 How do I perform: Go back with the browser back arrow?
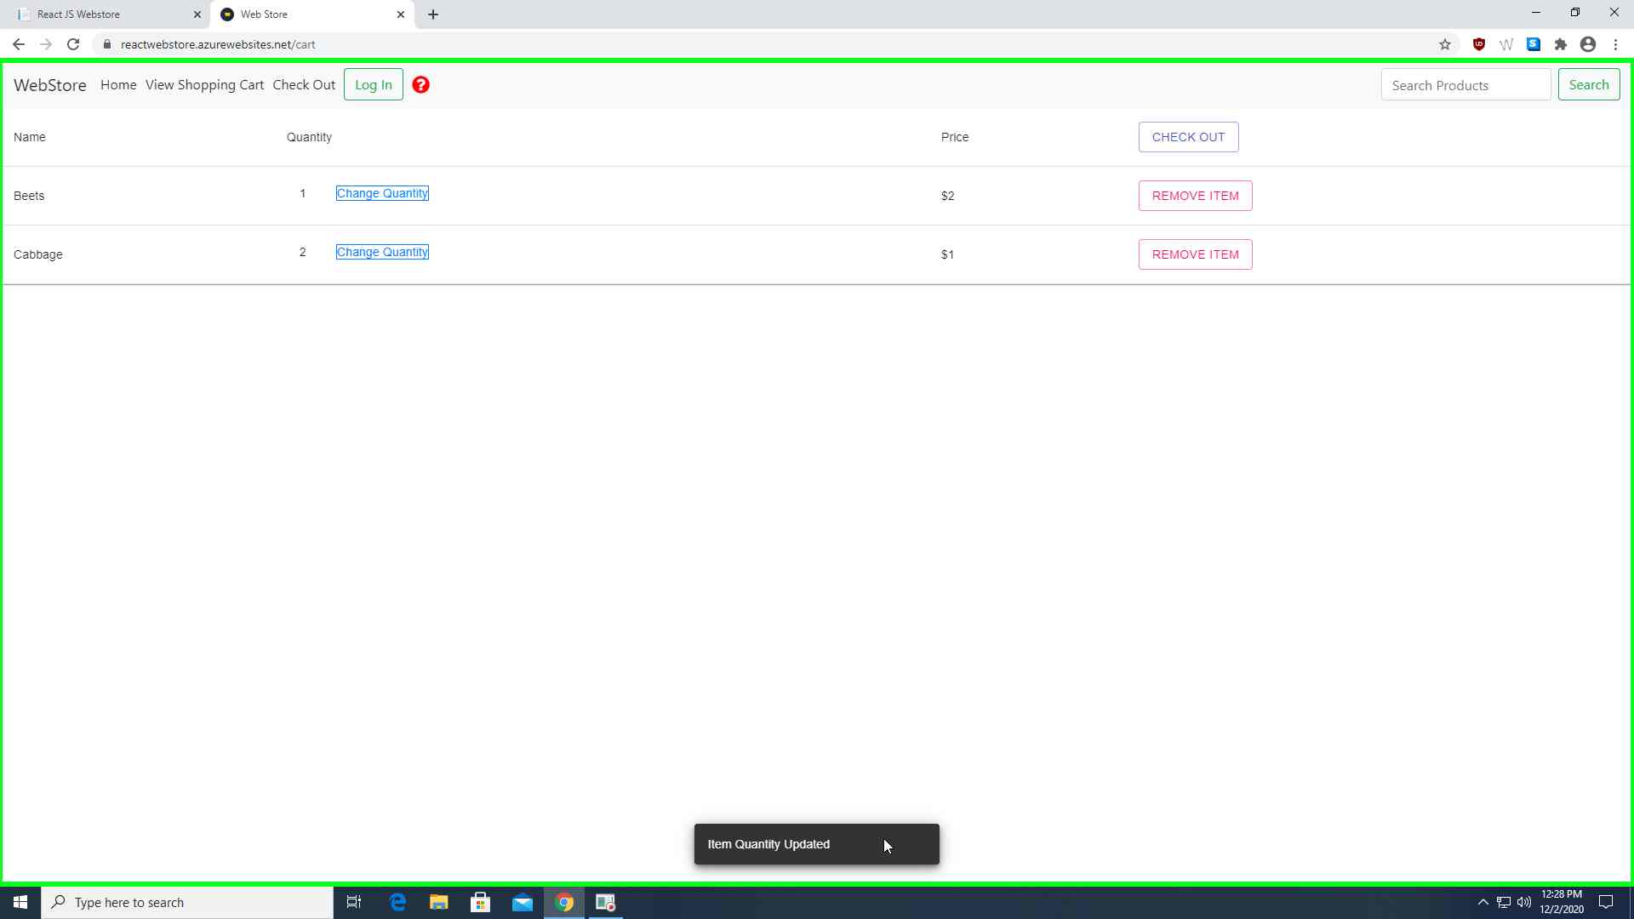pos(19,44)
